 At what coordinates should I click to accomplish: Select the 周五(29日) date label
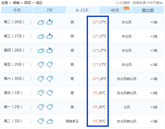[x=14, y=64]
